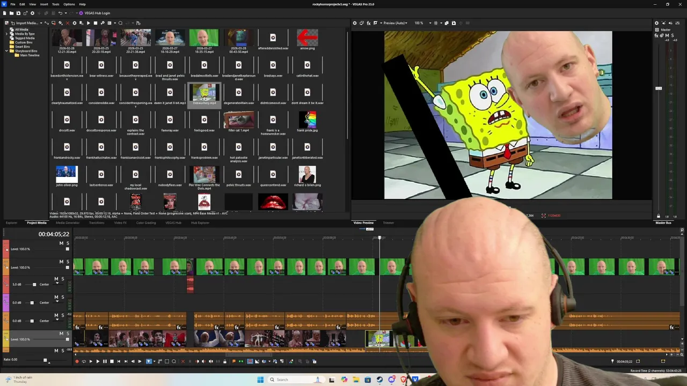Open the grid overlays dropdown arrow
Screen dimensions: 687x386
point(441,23)
